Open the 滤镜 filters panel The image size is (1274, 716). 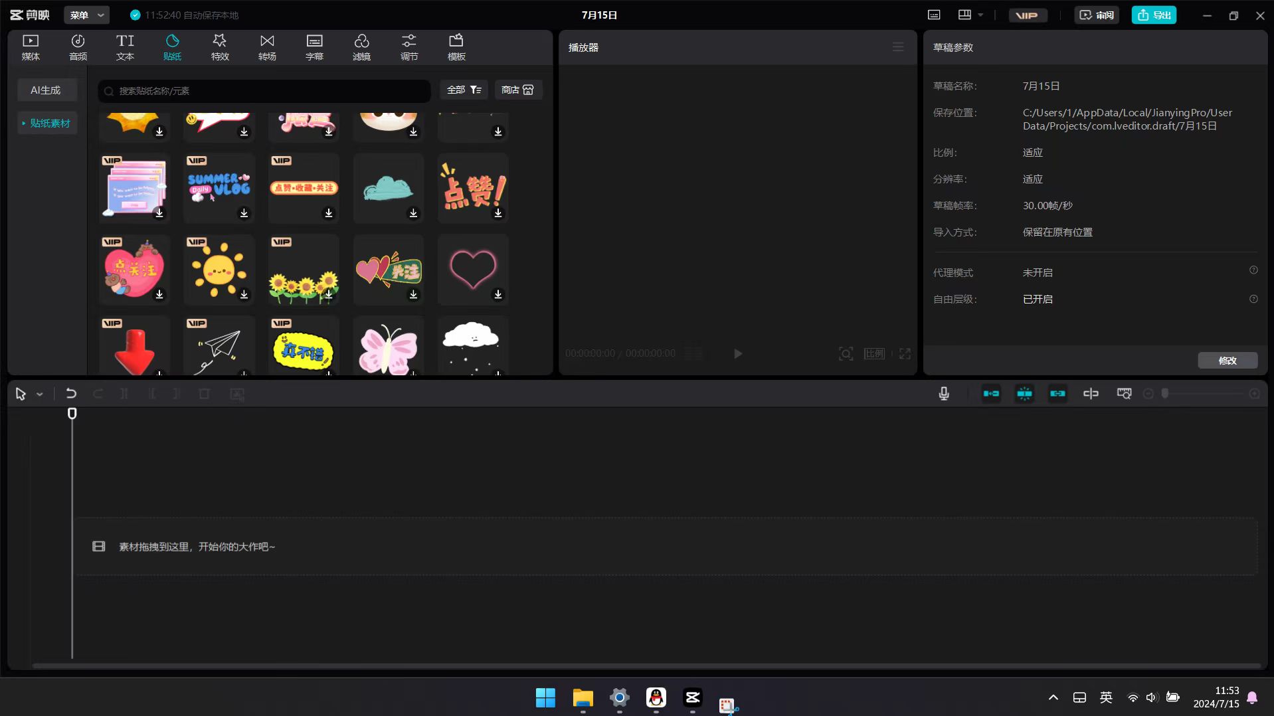click(x=361, y=47)
